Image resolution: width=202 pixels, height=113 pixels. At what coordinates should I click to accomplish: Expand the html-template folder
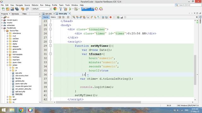(8, 54)
